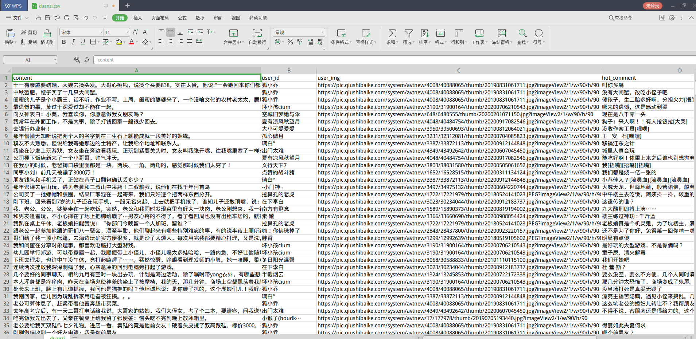Image resolution: width=696 pixels, height=339 pixels.
Task: Toggle middle vertical alignment
Action: (x=171, y=32)
